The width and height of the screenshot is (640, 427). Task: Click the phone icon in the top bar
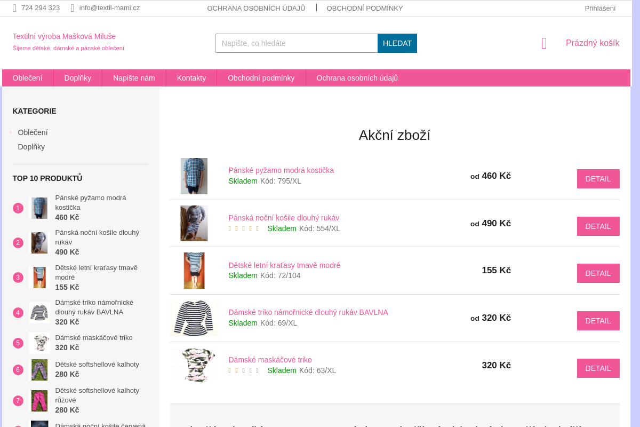13,8
